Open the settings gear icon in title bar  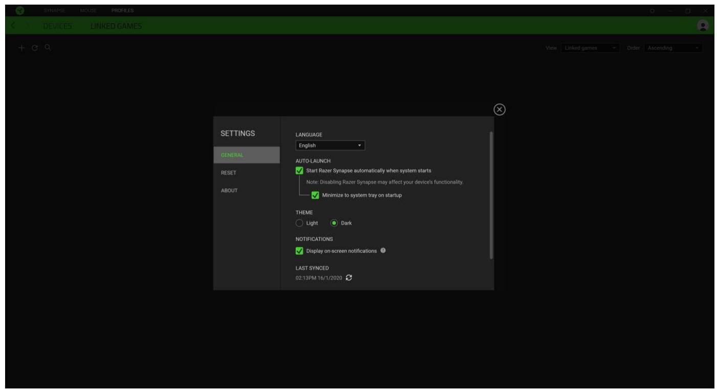click(652, 11)
